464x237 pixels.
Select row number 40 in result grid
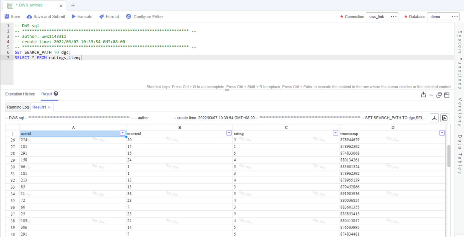click(x=13, y=234)
